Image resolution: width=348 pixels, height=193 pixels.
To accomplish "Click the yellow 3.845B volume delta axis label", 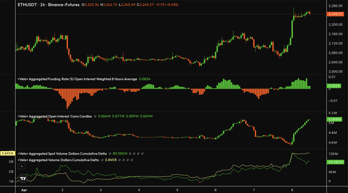I will point(7,154).
